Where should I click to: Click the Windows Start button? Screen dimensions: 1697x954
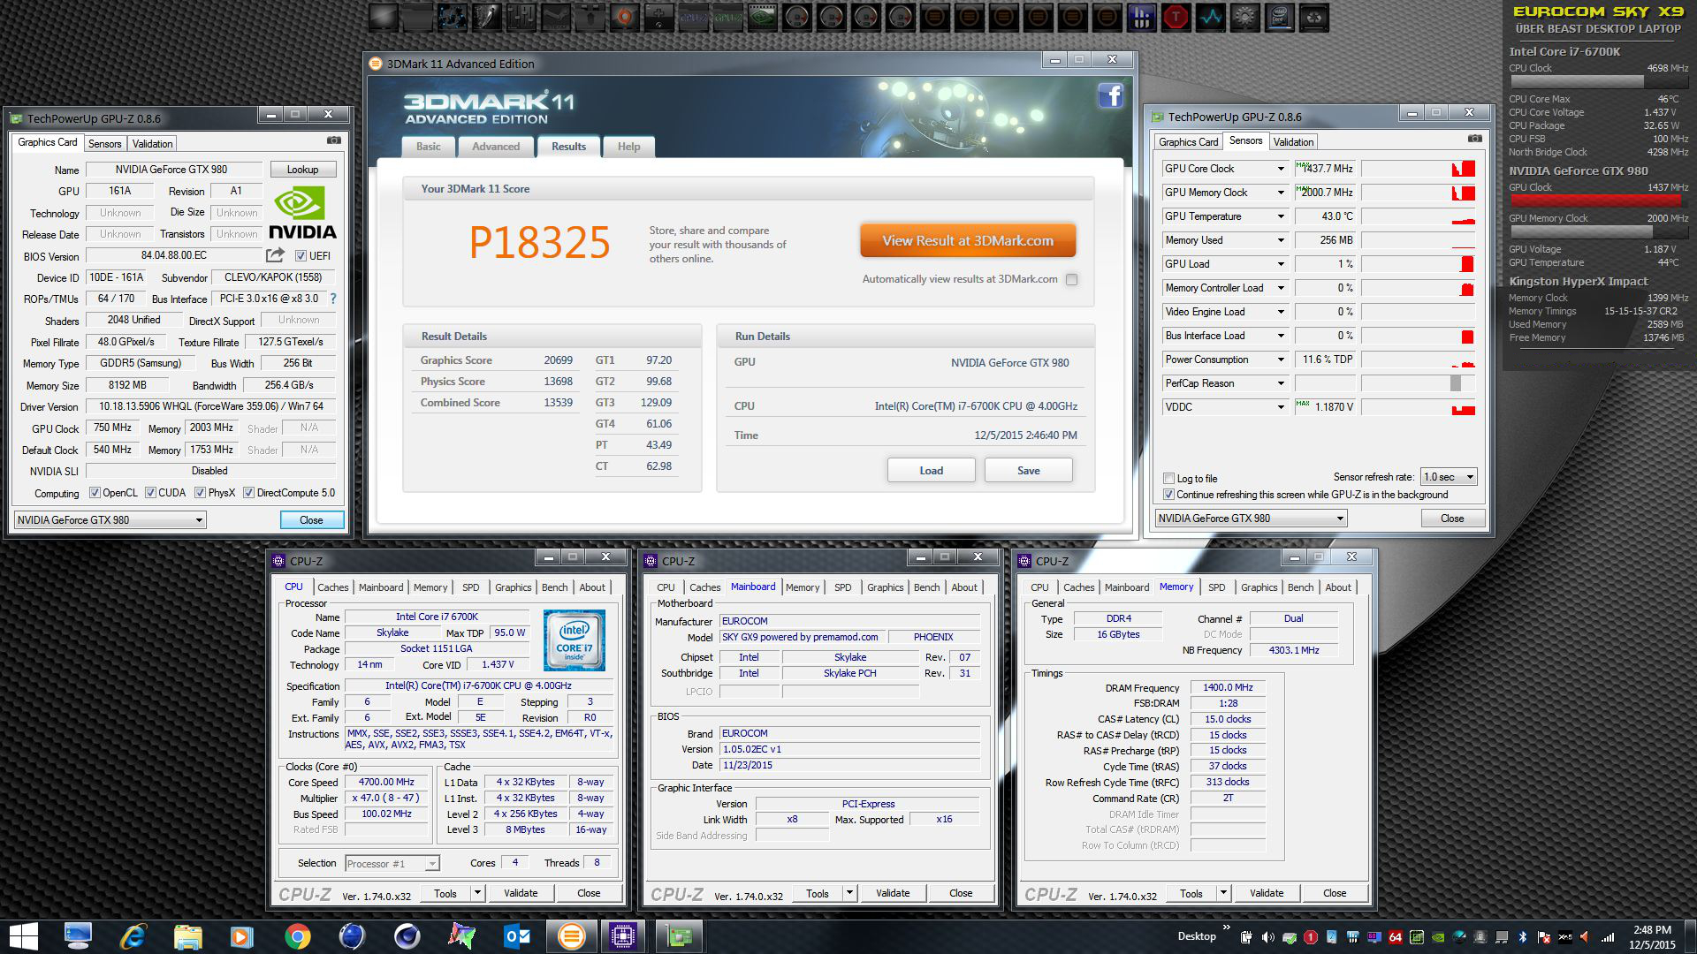pyautogui.click(x=24, y=935)
